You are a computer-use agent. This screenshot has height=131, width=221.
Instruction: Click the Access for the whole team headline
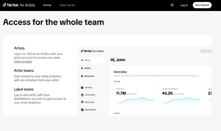53,22
